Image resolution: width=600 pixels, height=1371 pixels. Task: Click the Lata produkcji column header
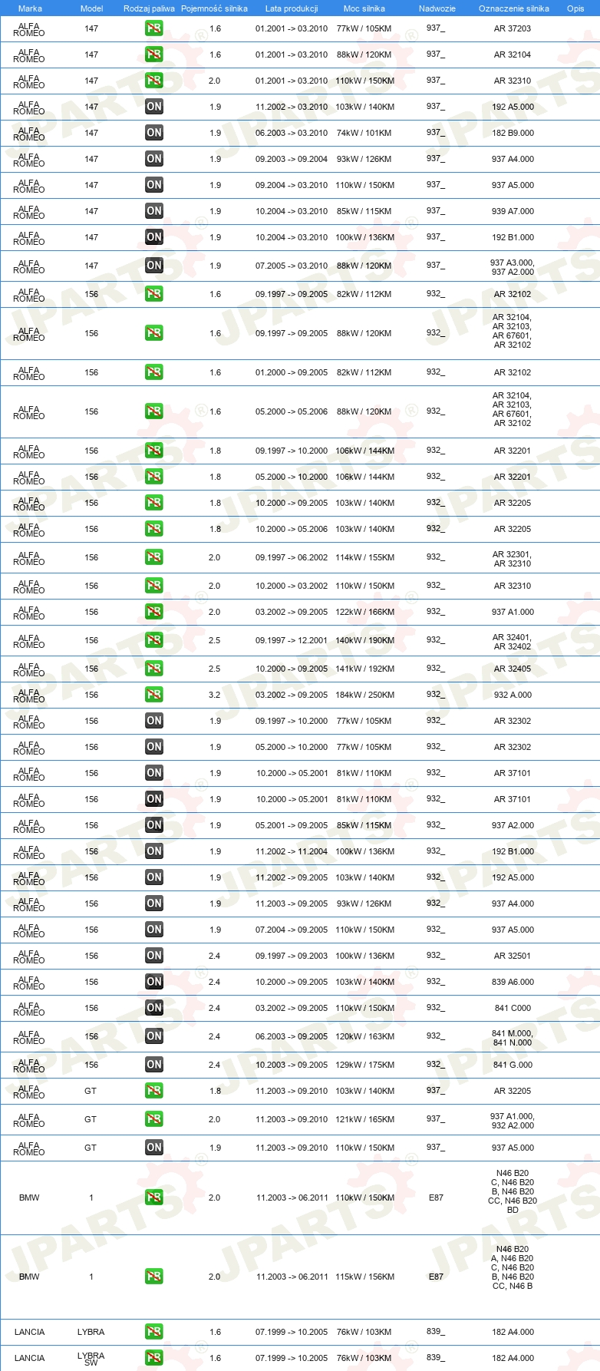(292, 8)
